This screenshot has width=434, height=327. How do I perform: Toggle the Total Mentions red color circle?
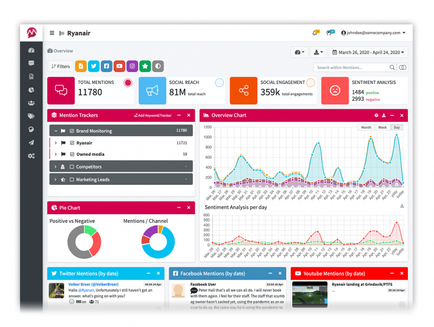(128, 83)
